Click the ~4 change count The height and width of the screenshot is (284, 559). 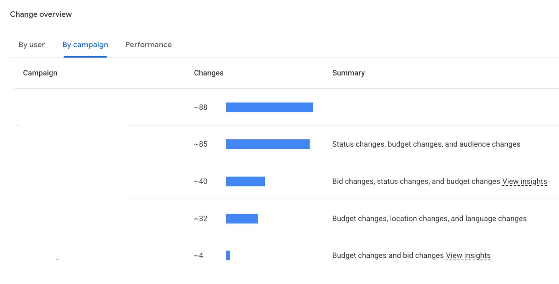[x=198, y=255]
